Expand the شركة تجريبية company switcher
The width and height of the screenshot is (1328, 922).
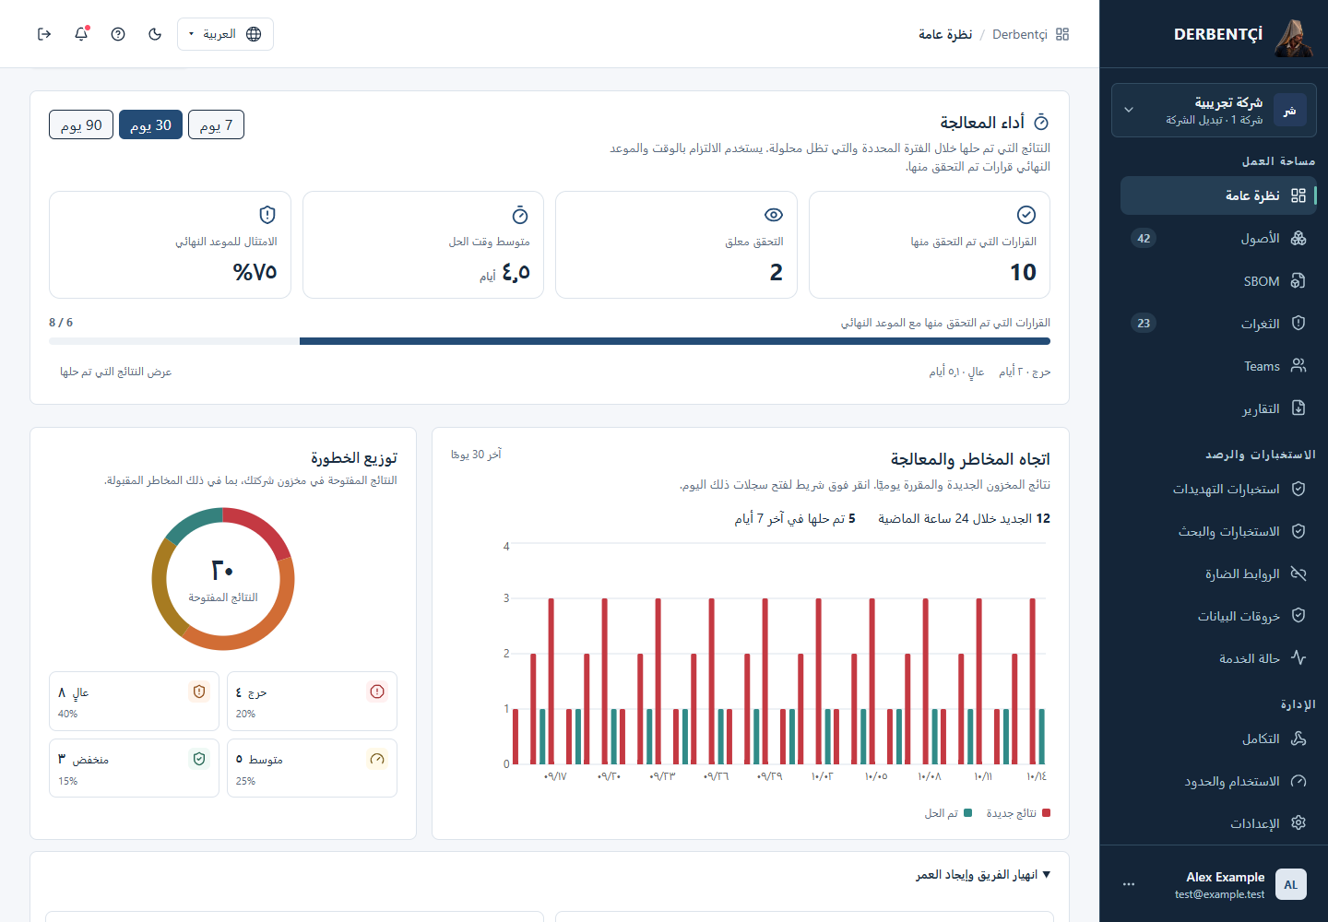pos(1214,111)
